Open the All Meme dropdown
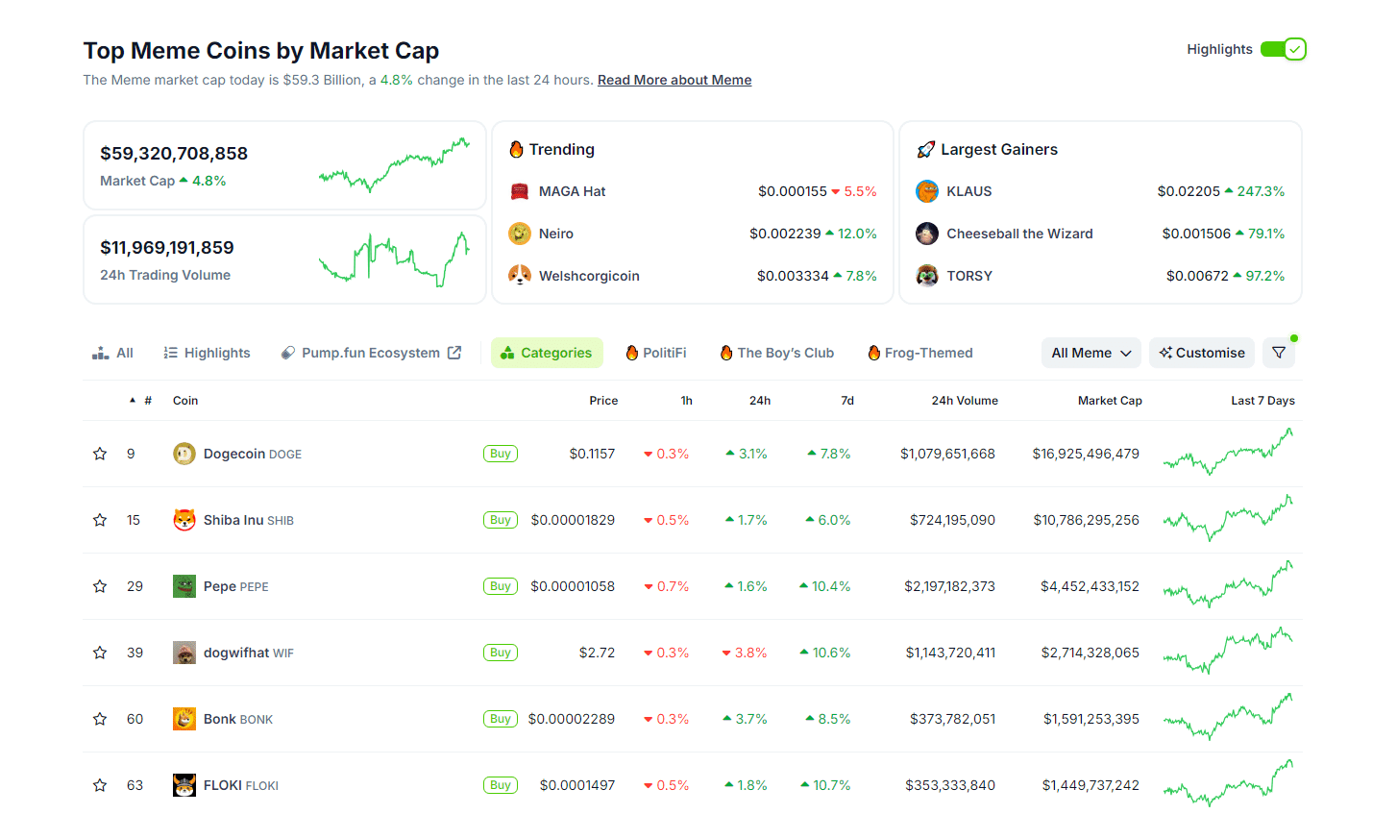 [1091, 353]
